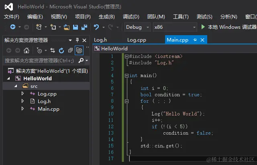Click the Save All toolbar icon
The width and height of the screenshot is (257, 165).
click(84, 27)
